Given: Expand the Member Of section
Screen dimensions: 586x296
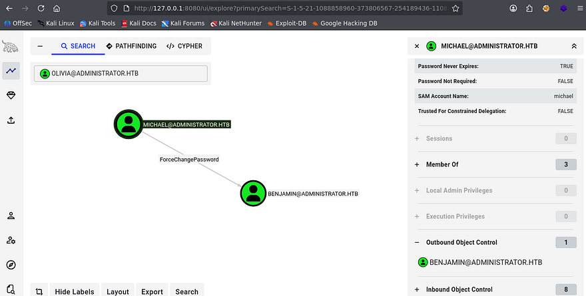Looking at the screenshot, I should [x=417, y=164].
